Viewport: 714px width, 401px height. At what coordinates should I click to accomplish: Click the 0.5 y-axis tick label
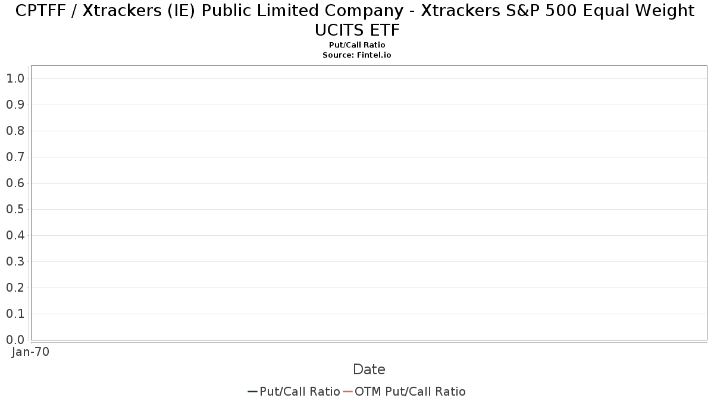pos(15,209)
